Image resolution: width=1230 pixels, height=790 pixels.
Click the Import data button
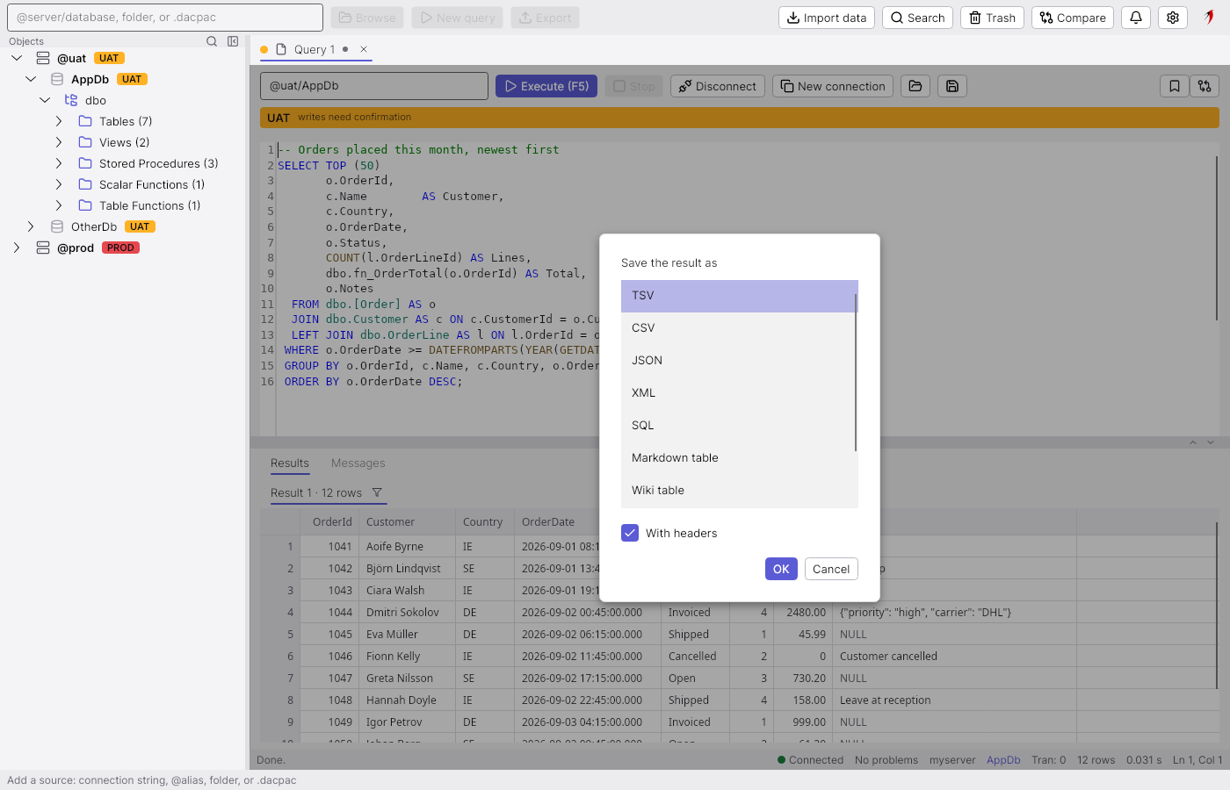point(827,18)
